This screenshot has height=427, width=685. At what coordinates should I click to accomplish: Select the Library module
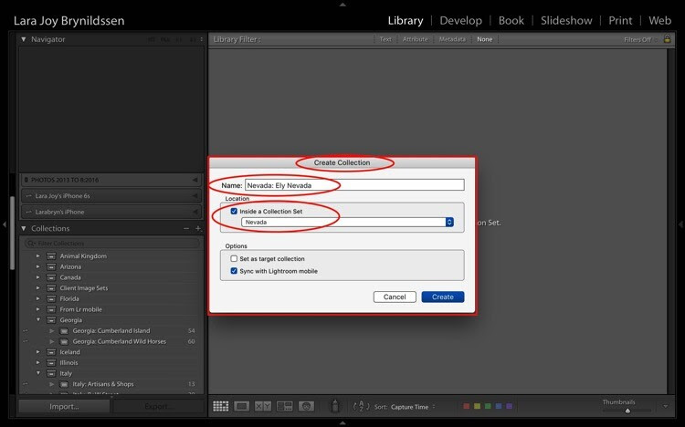point(406,20)
